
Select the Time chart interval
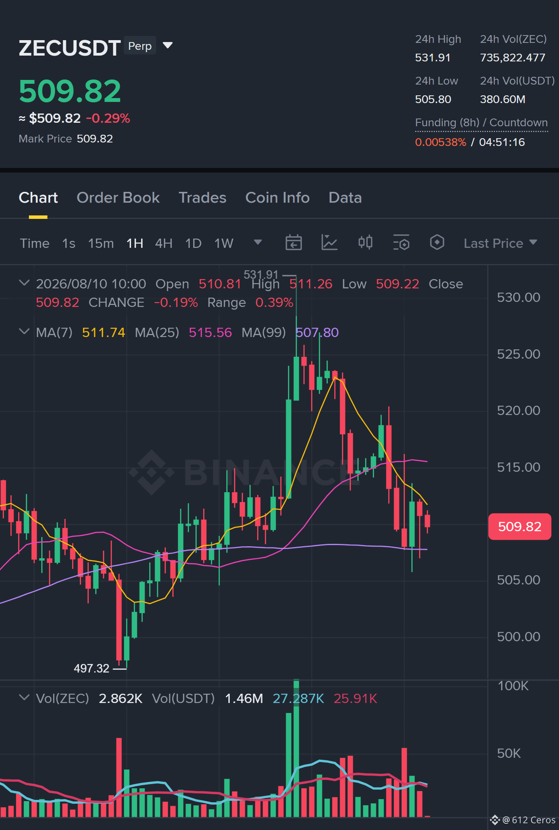pos(35,243)
